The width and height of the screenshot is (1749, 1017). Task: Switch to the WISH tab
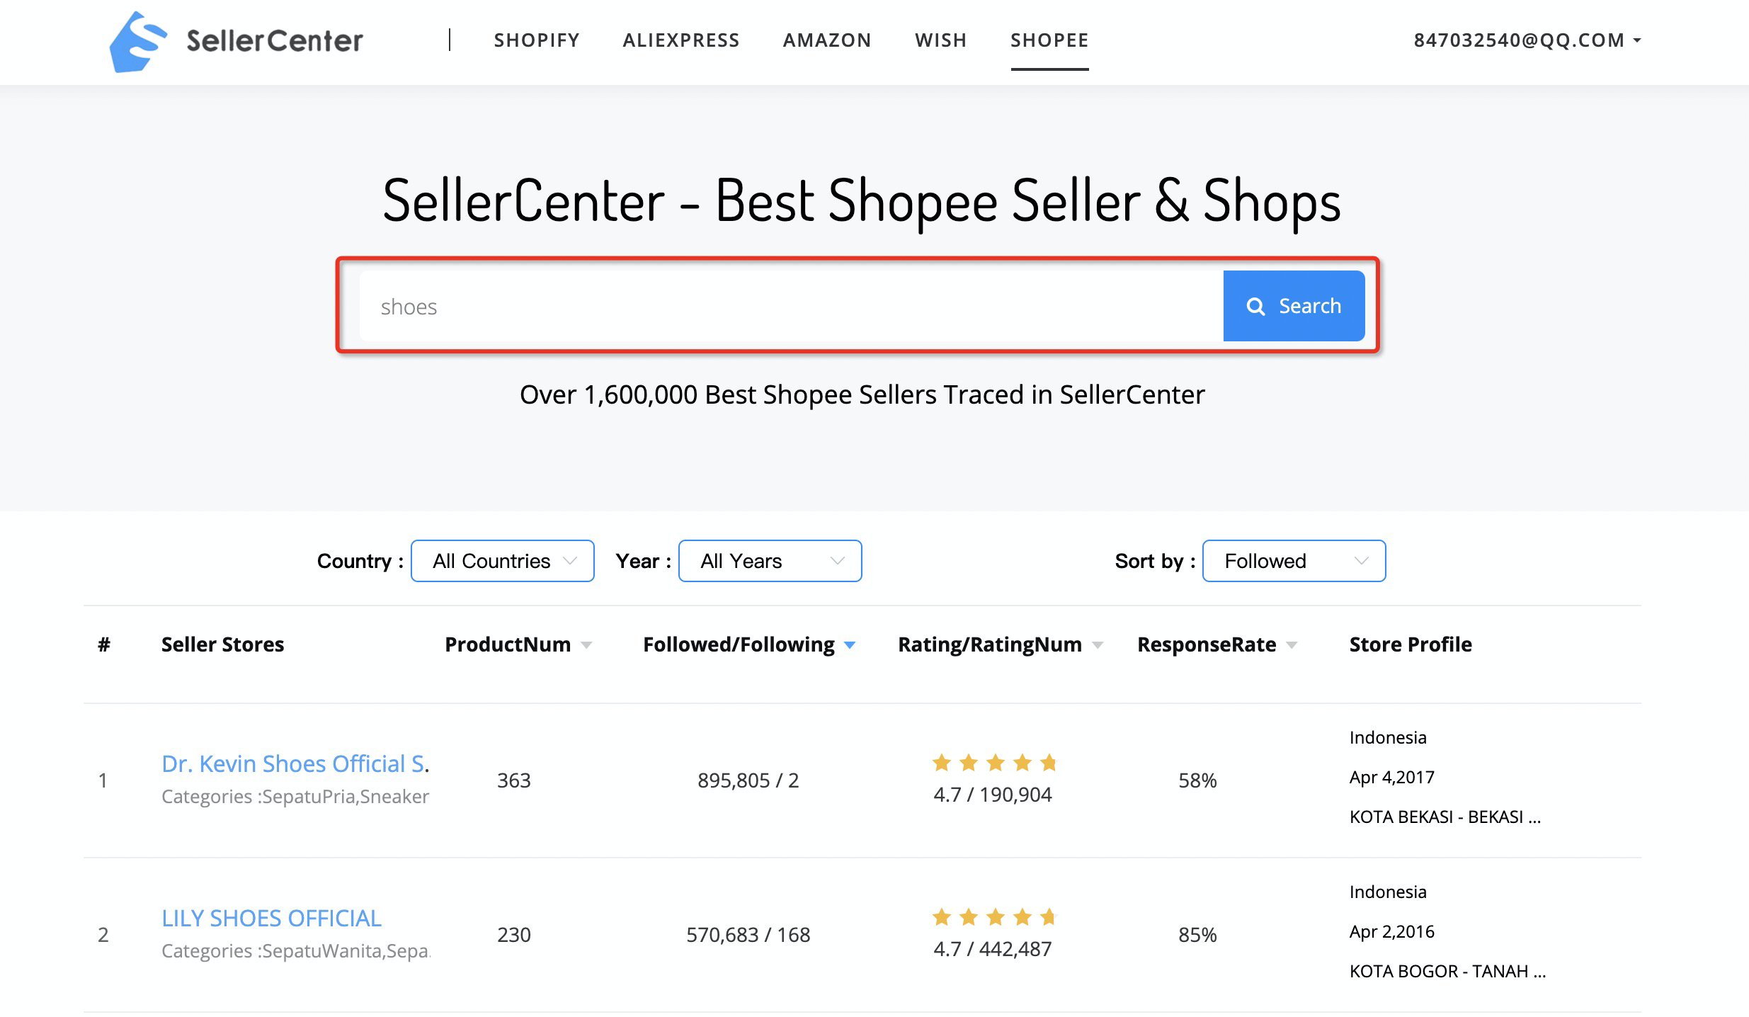pyautogui.click(x=941, y=40)
